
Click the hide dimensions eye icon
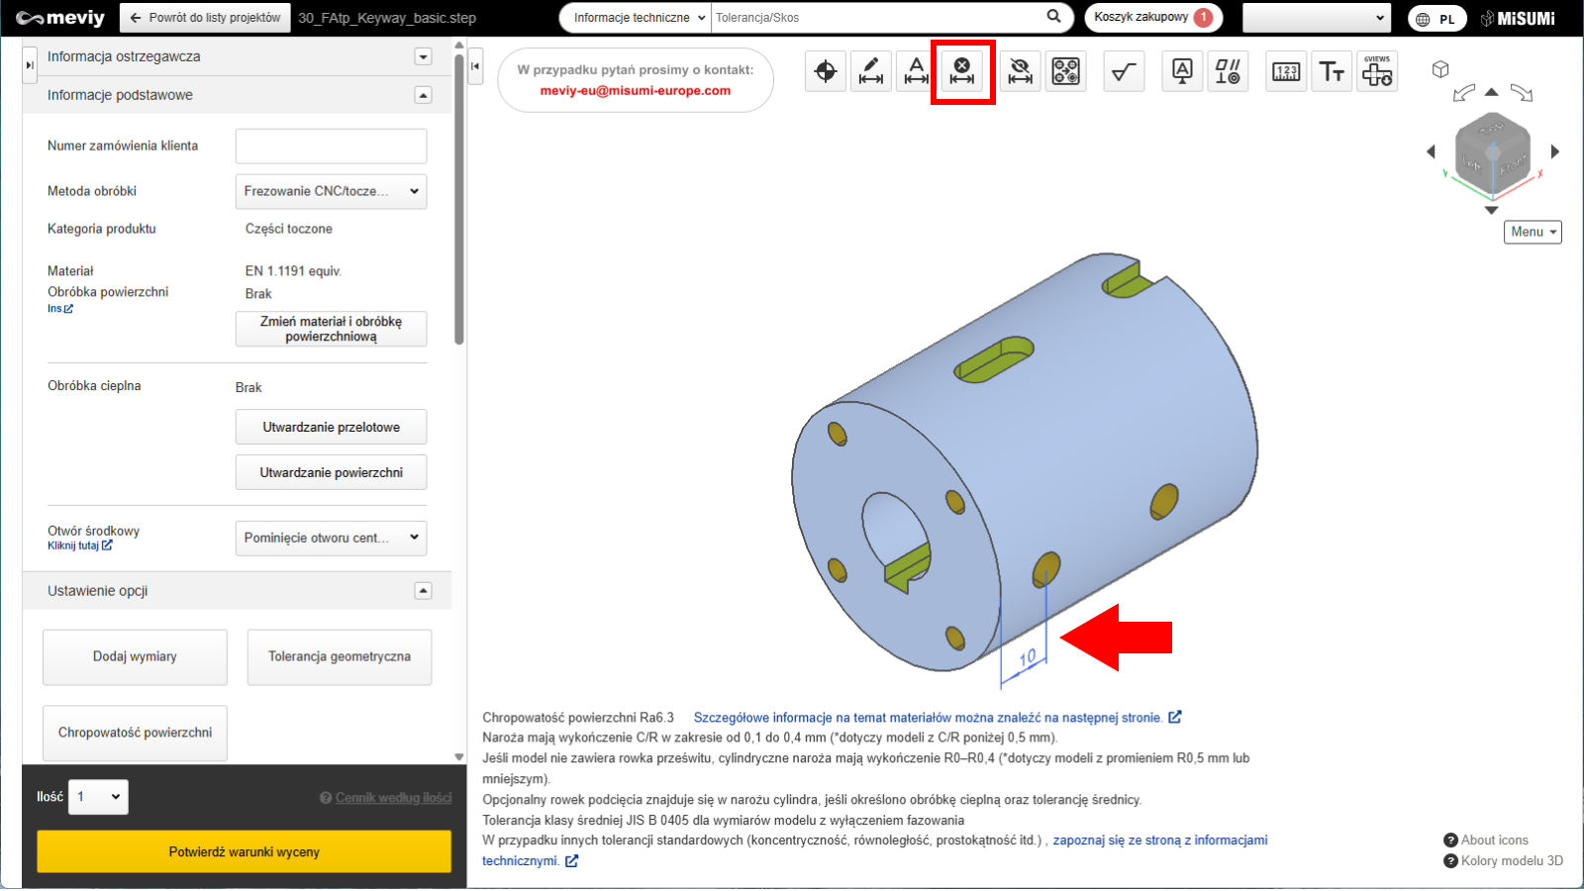tap(1020, 71)
